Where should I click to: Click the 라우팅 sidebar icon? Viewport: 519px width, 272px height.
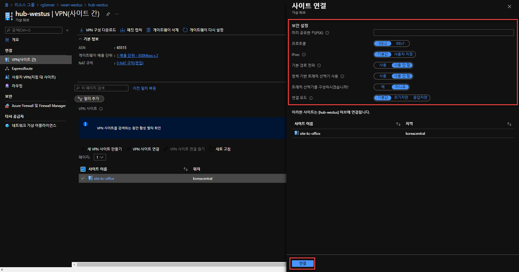coord(7,86)
